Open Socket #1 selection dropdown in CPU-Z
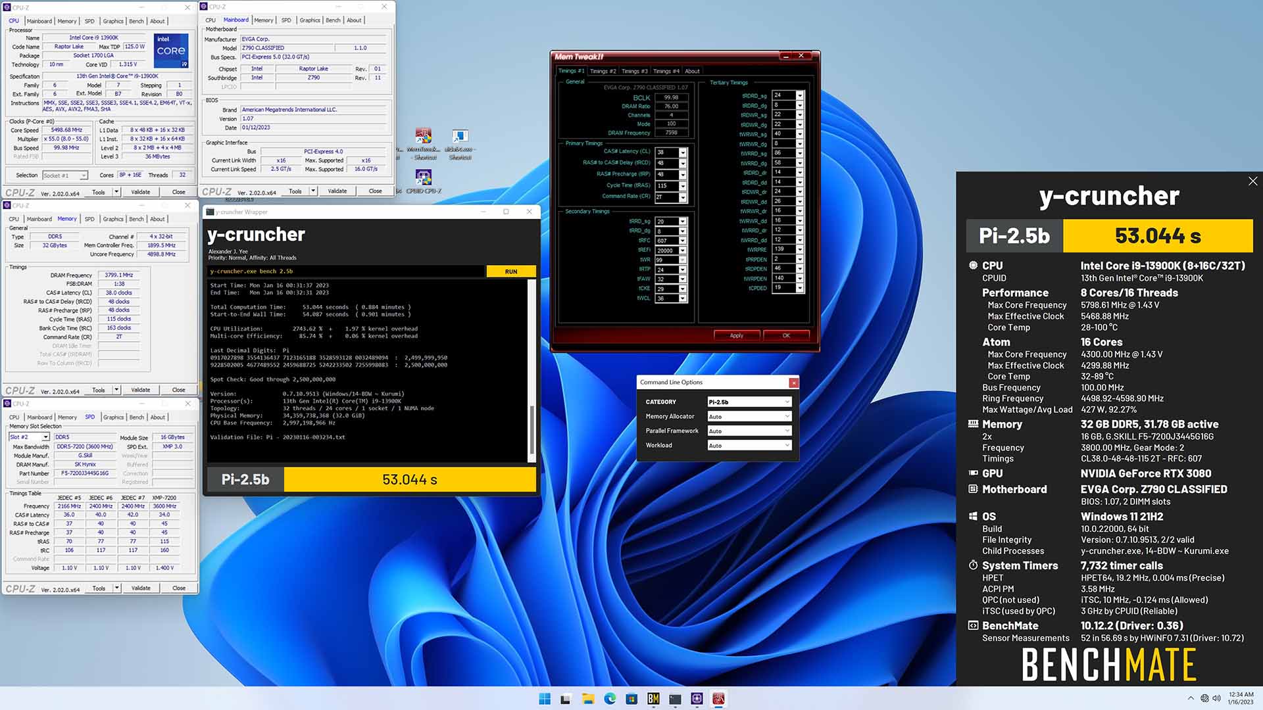Viewport: 1263px width, 710px height. tap(65, 176)
